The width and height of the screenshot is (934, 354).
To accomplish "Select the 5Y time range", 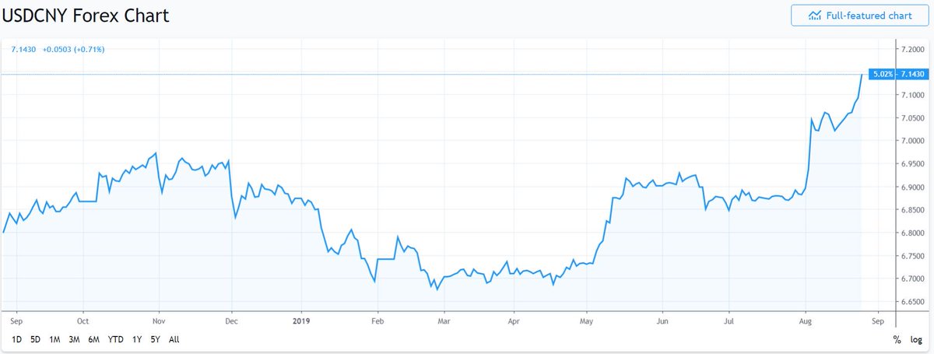I will (156, 339).
